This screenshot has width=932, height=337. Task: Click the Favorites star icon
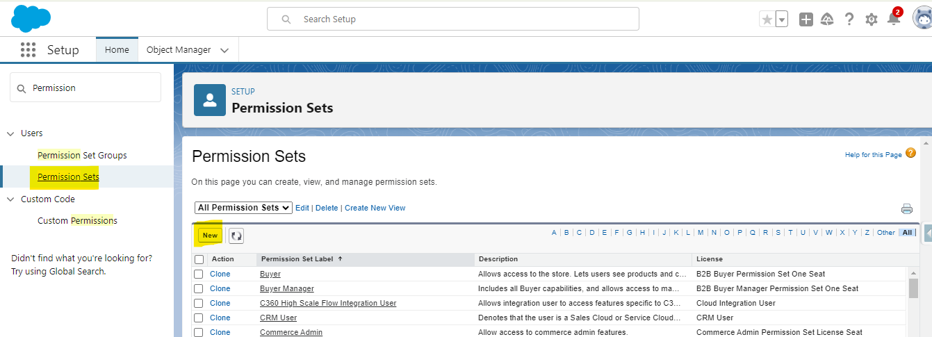(x=767, y=19)
